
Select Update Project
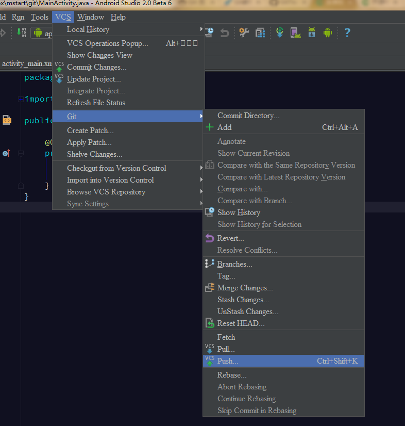(x=128, y=79)
